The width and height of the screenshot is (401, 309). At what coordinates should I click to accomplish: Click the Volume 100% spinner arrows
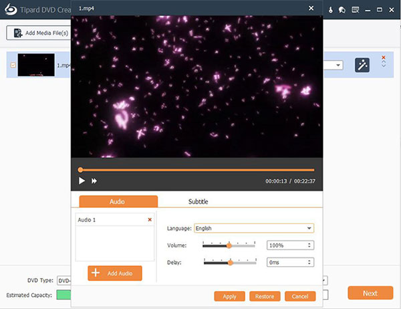pos(309,245)
